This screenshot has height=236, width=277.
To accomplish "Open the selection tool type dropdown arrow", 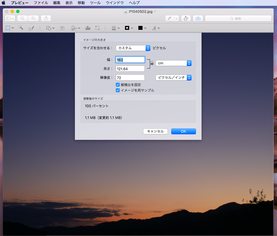I will tap(13, 28).
